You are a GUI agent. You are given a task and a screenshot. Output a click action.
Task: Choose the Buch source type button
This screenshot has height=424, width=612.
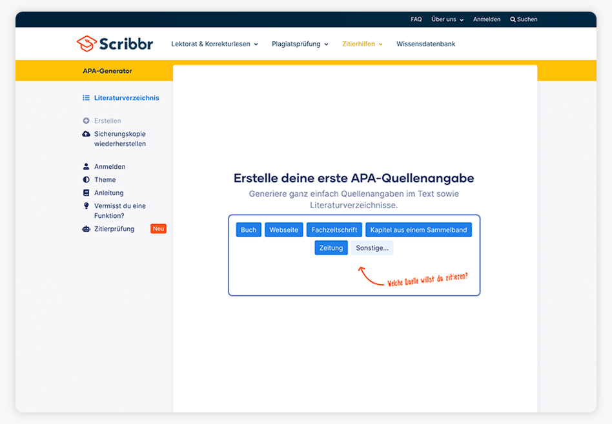tap(249, 230)
